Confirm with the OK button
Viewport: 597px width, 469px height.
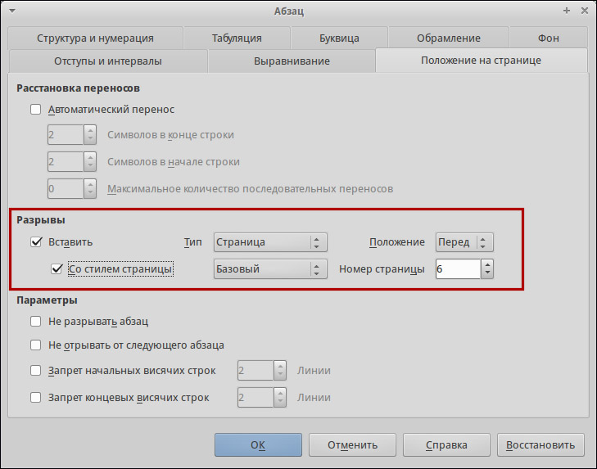click(258, 444)
